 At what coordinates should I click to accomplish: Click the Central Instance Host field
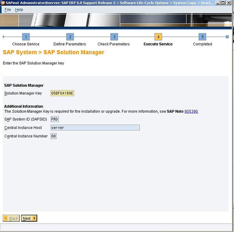tap(95, 128)
